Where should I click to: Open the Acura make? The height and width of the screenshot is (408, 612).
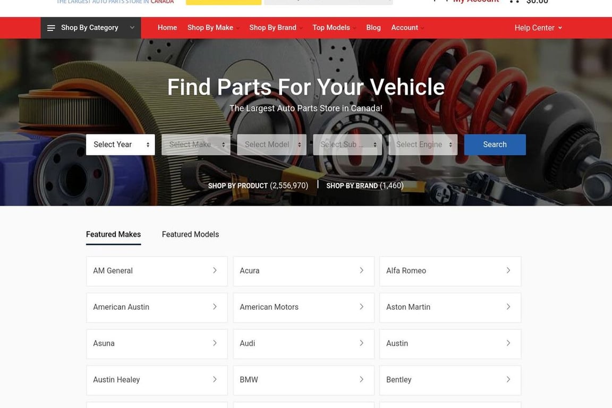tap(304, 271)
